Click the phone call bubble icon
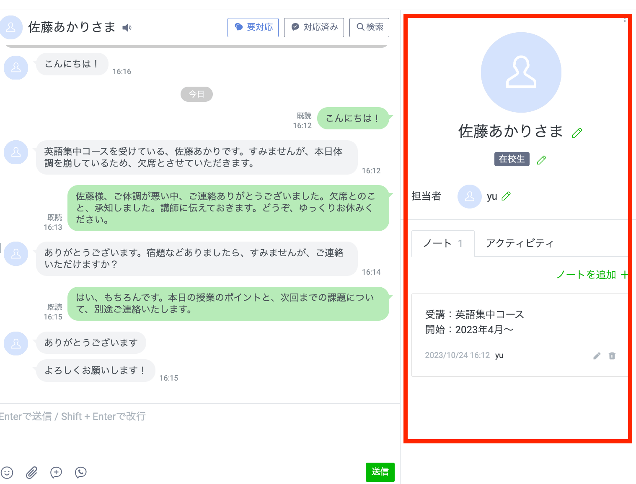 click(80, 472)
